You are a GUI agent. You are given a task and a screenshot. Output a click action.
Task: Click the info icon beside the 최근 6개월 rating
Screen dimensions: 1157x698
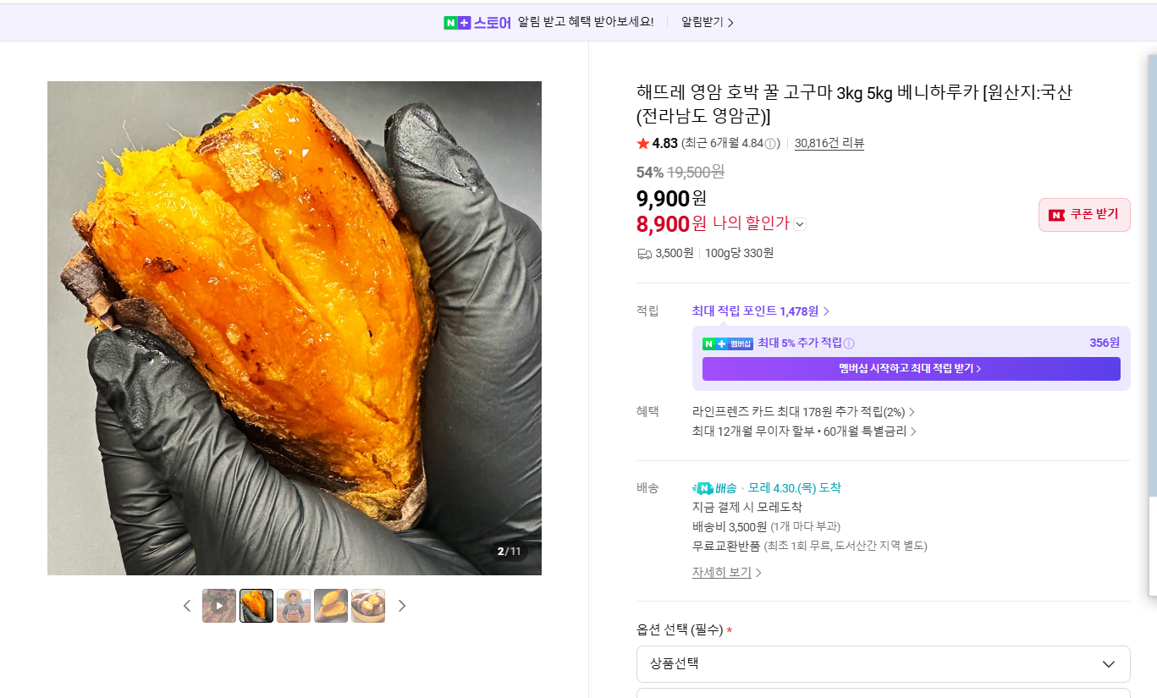coord(769,143)
